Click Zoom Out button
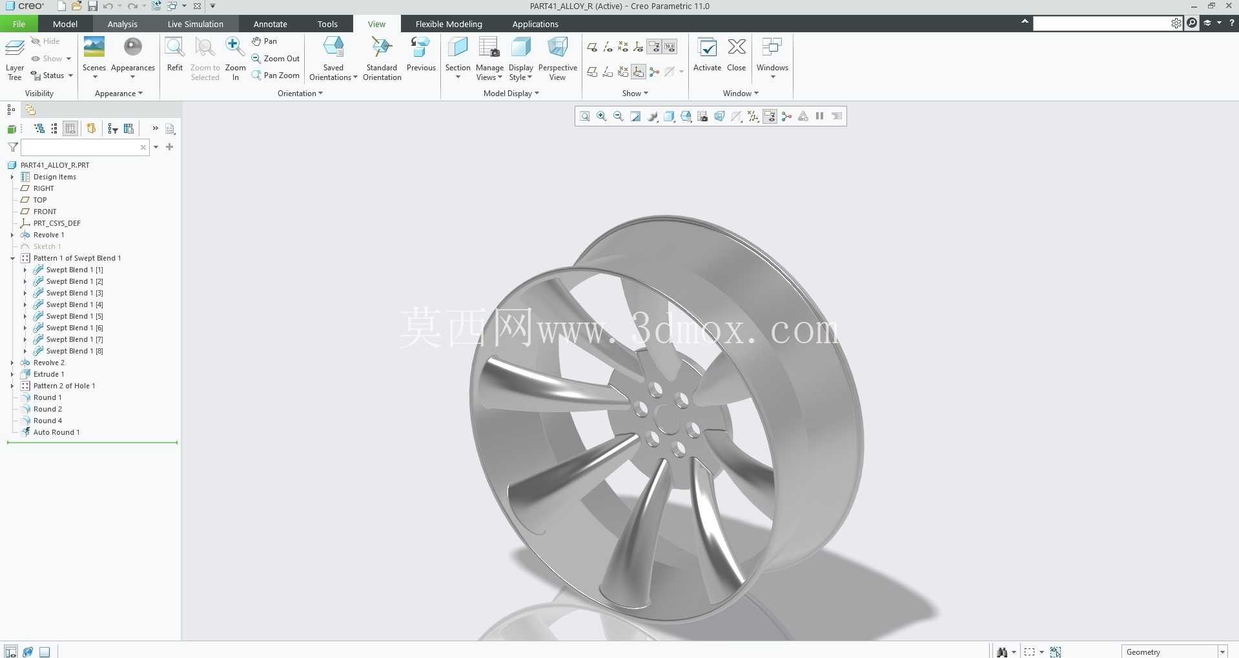Viewport: 1239px width, 658px height. pyautogui.click(x=276, y=58)
